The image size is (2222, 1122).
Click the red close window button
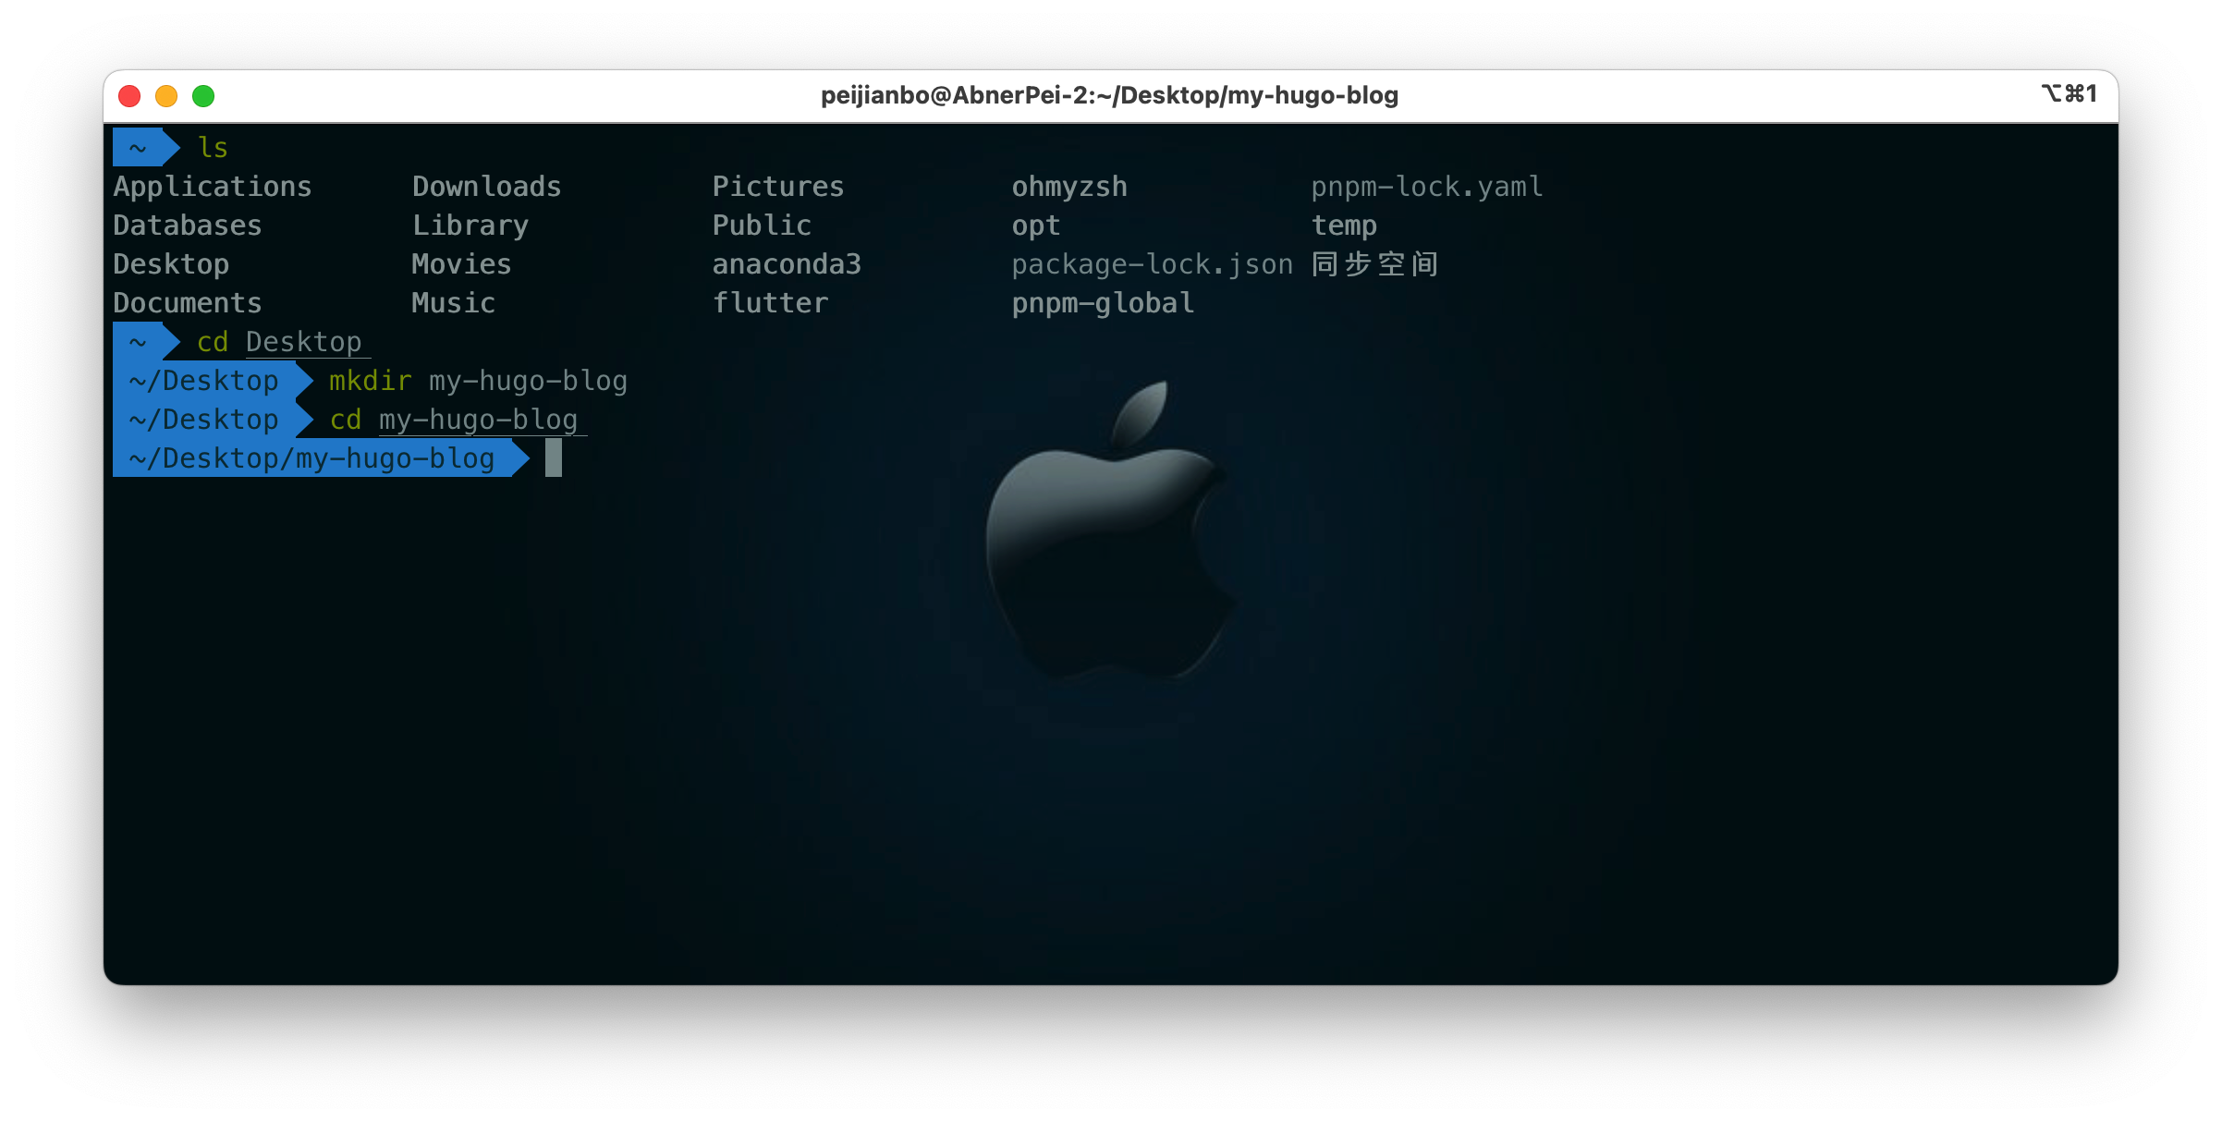129,96
